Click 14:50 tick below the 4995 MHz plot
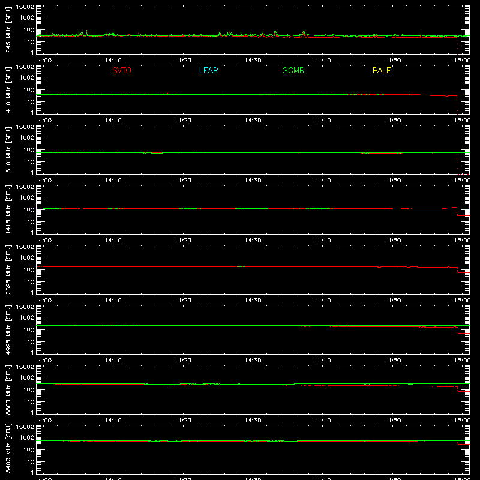This screenshot has height=480, width=480. click(392, 361)
